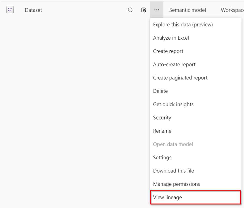
Task: Click the Refresh now circular arrow icon
Action: [130, 10]
